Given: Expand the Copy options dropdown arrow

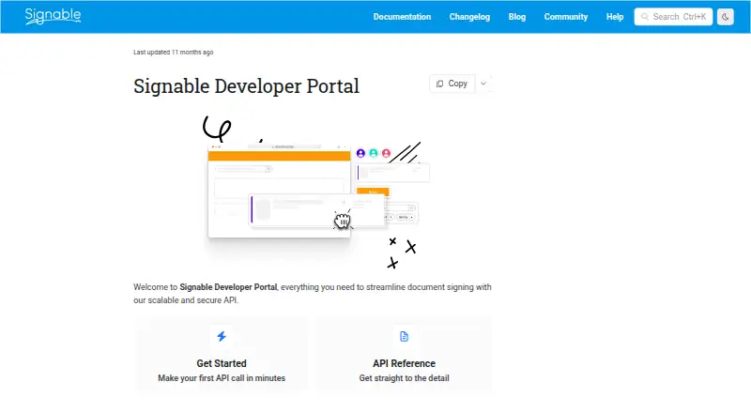Looking at the screenshot, I should click(x=483, y=84).
